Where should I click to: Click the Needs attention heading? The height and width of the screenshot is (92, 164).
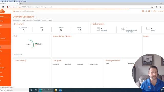(98, 24)
